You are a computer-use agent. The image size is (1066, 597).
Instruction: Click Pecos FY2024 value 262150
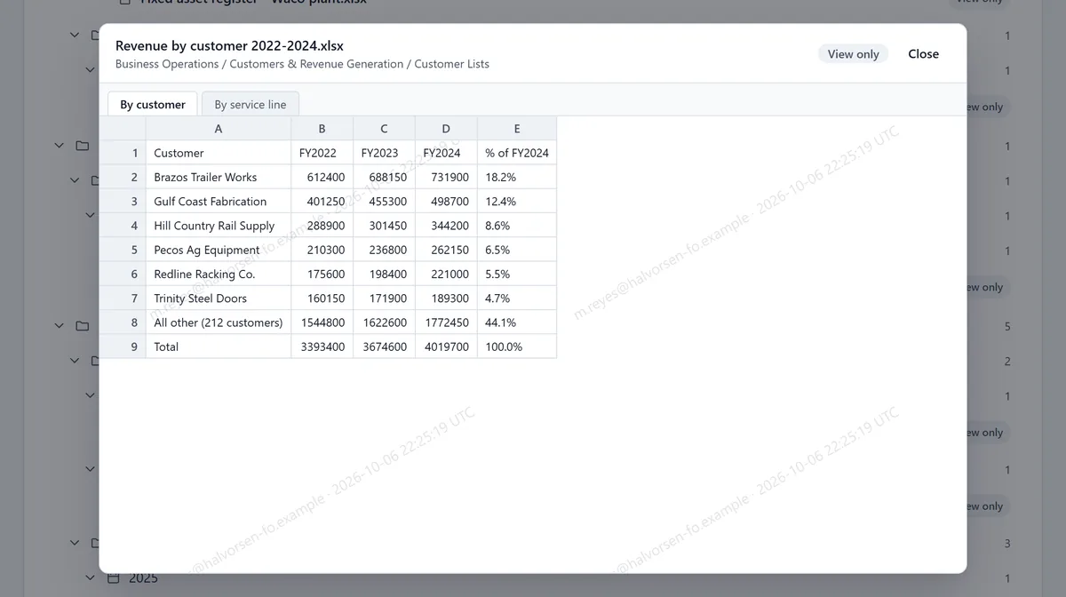(447, 250)
